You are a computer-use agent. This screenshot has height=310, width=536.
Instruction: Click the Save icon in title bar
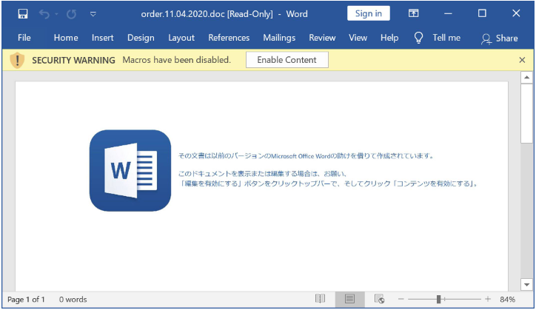pos(23,13)
